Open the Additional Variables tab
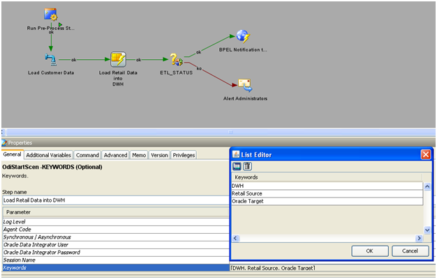 pyautogui.click(x=48, y=155)
